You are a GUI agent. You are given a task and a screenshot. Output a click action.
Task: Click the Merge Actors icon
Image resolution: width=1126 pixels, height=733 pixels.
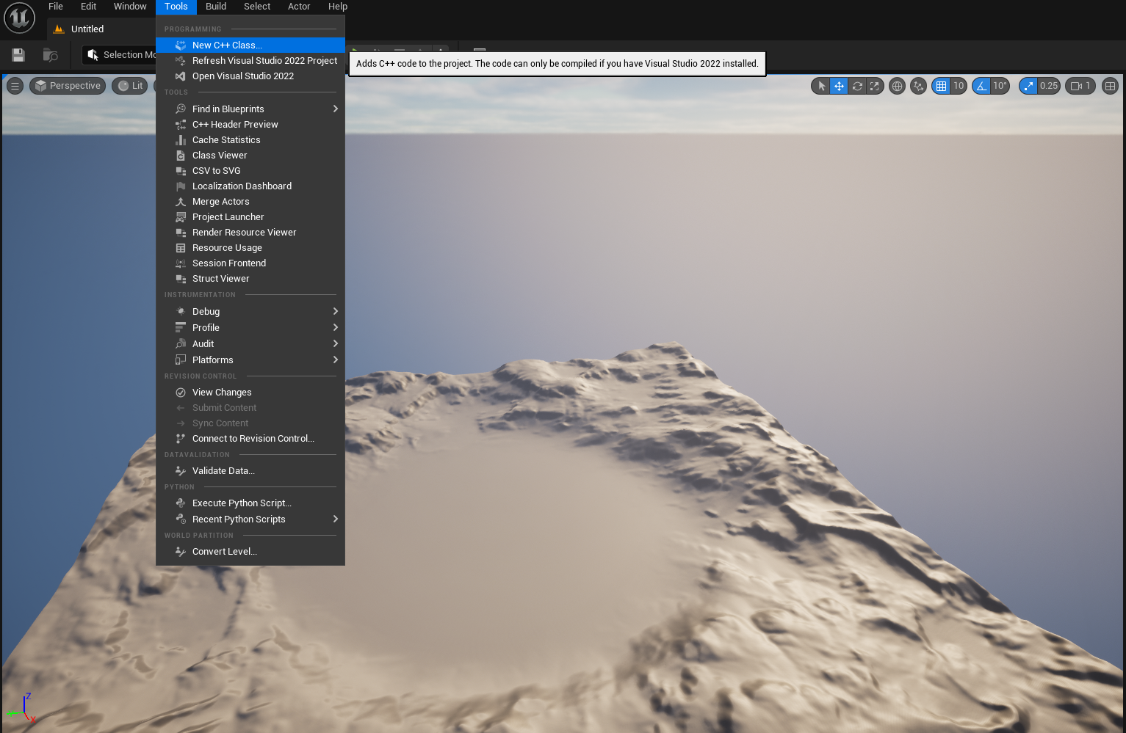tap(181, 202)
